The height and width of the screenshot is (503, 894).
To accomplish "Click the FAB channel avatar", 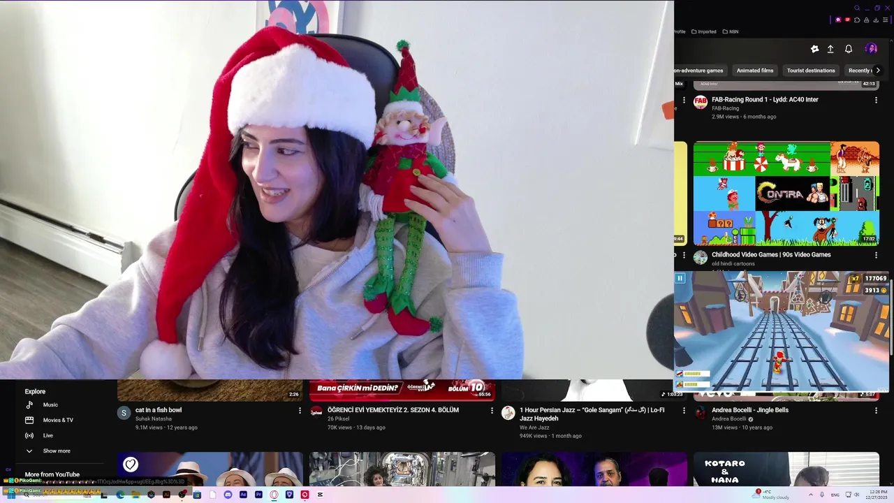I will pos(701,102).
